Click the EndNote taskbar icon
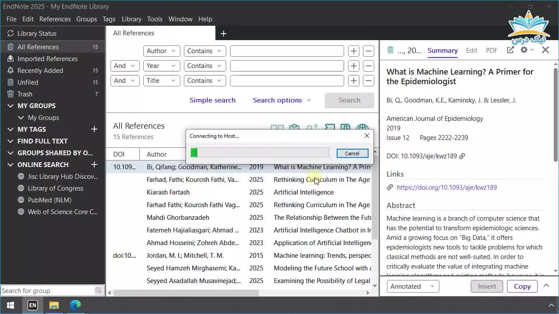The height and width of the screenshot is (314, 559). tap(32, 305)
